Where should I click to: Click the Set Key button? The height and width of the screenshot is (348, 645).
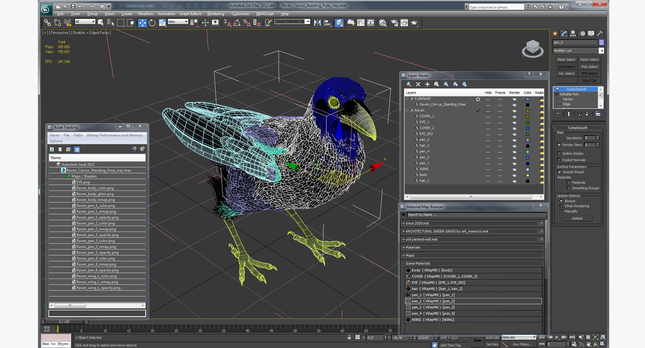pos(492,345)
